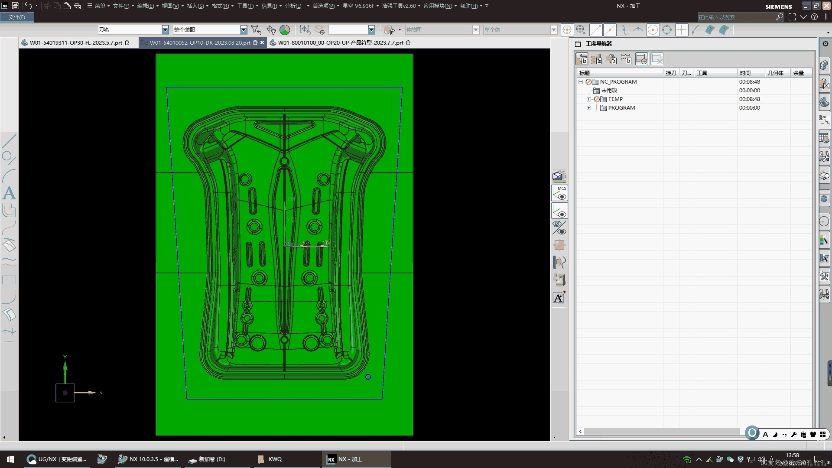The image size is (832, 468).
Task: Click the reset filter funnel icon
Action: tap(256, 29)
